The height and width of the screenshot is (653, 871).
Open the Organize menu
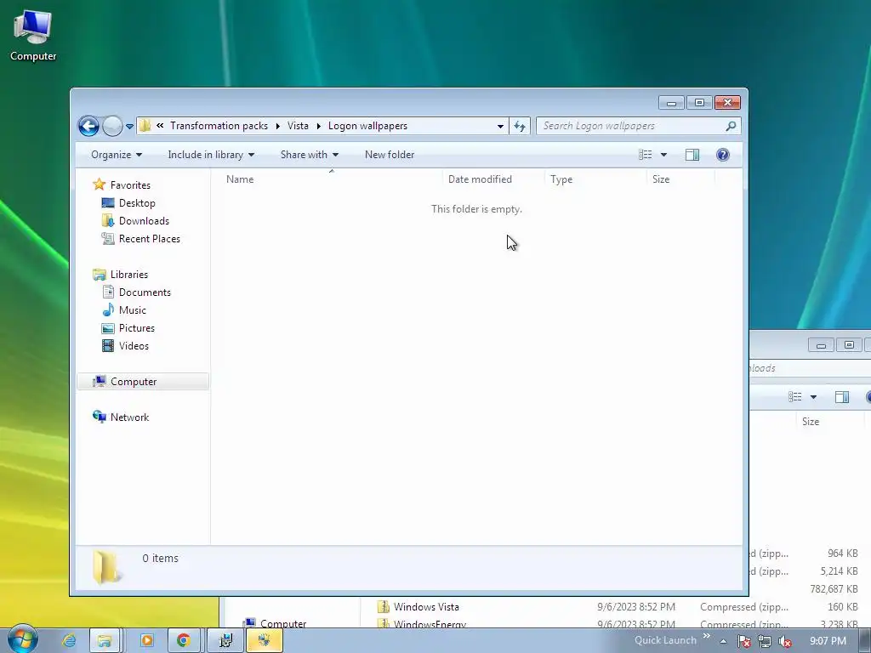tap(116, 155)
